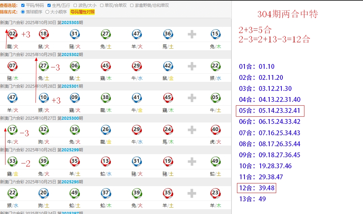Click green ball 38 in draw 2025301
The width and height of the screenshot is (363, 214).
pos(106,98)
